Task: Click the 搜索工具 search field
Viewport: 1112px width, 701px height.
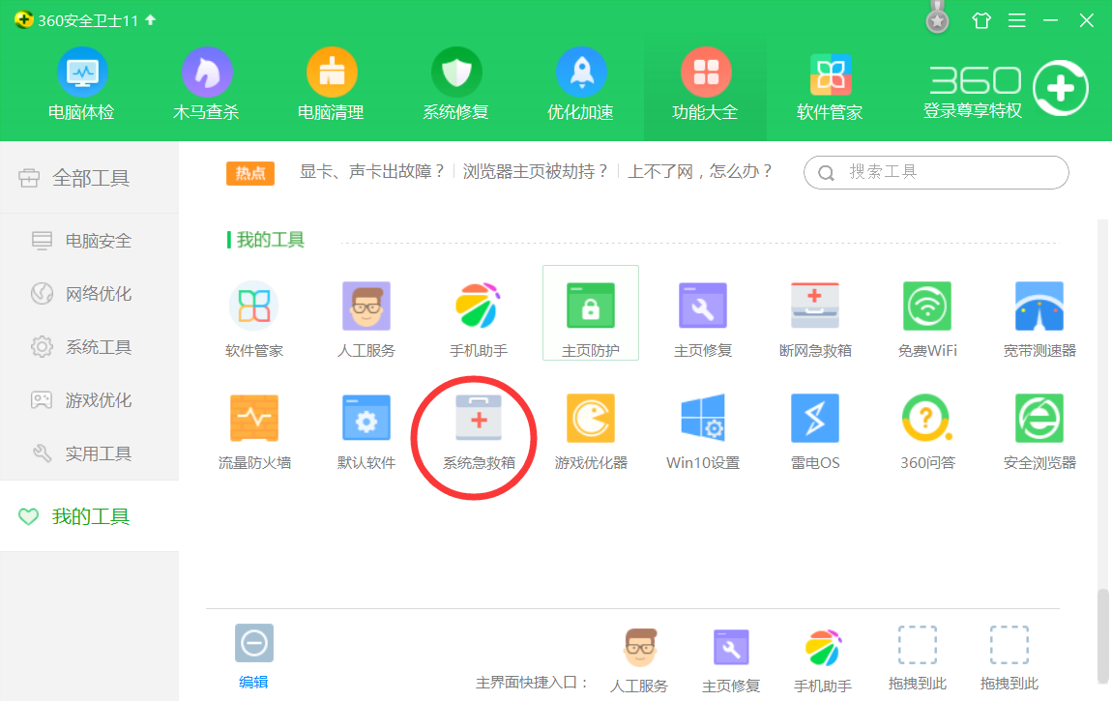Action: 936,172
